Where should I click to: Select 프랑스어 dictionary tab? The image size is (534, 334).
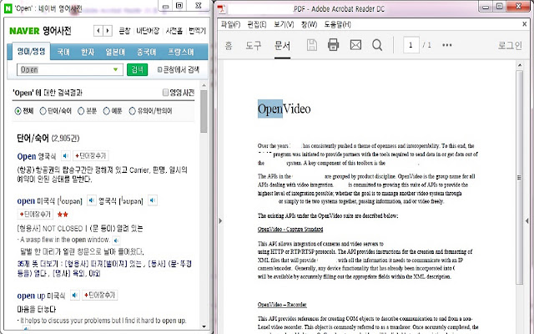[x=181, y=52]
